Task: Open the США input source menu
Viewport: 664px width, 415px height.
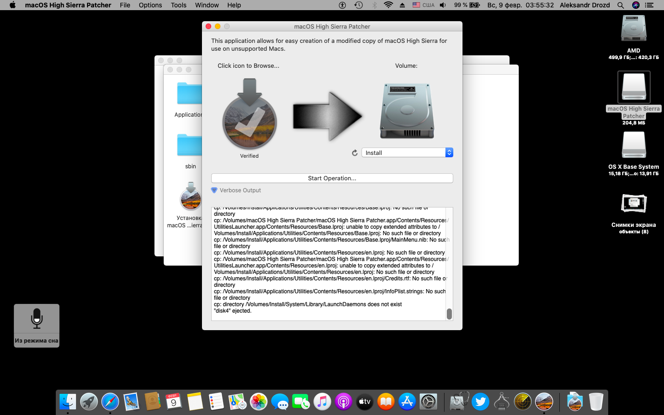Action: click(x=423, y=5)
